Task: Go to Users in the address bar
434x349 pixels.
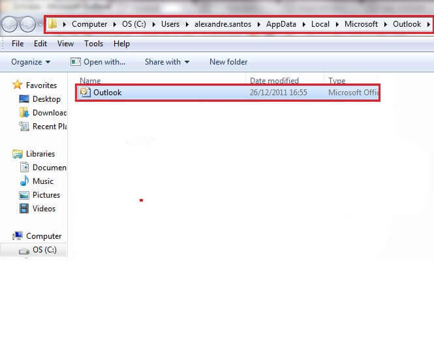Action: click(x=170, y=24)
